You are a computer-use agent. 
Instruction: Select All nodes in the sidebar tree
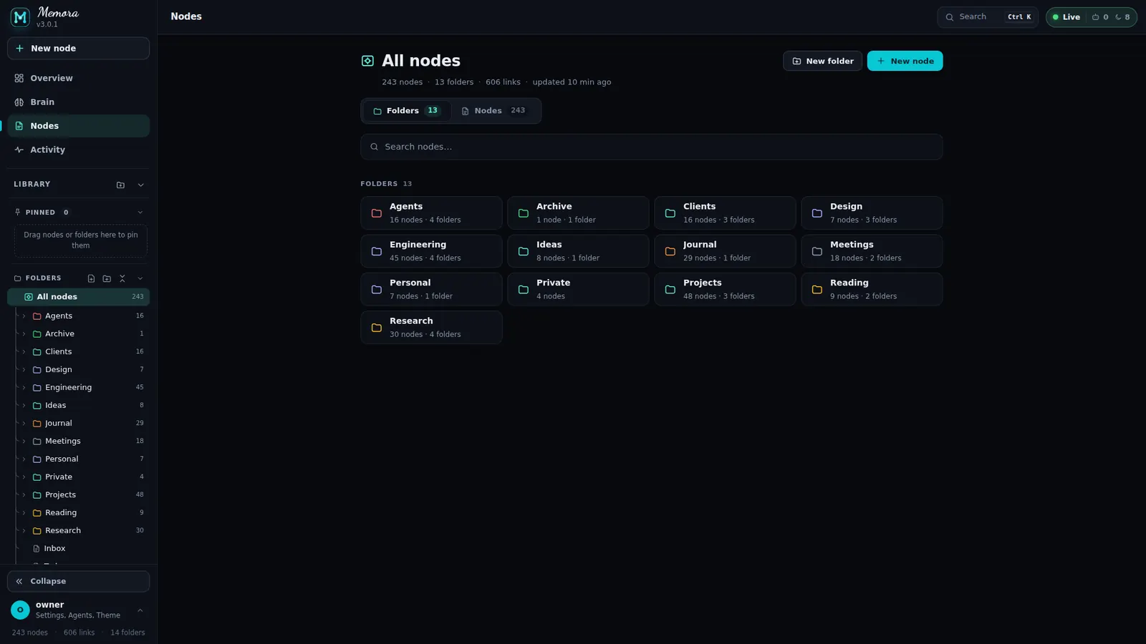tap(78, 297)
